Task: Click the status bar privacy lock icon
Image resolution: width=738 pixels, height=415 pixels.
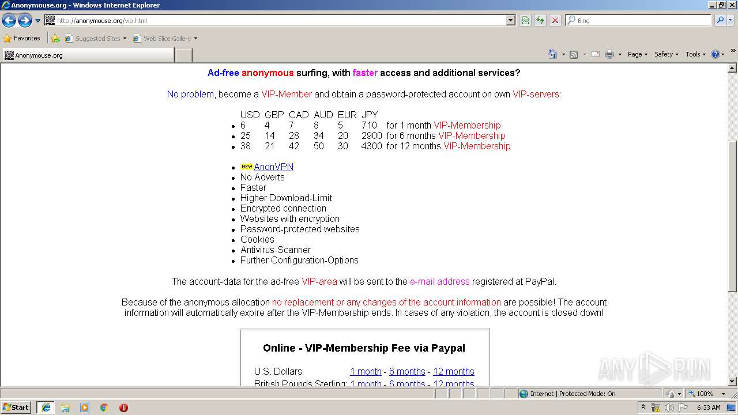Action: (671, 394)
